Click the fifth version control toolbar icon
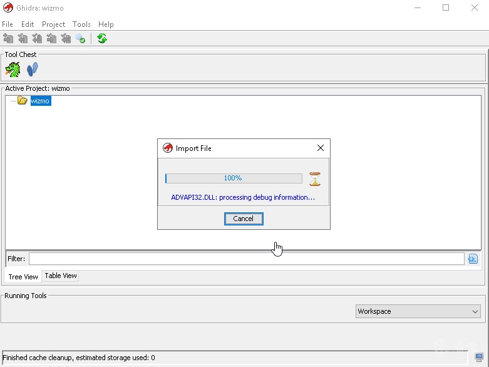489x367 pixels. pyautogui.click(x=66, y=38)
